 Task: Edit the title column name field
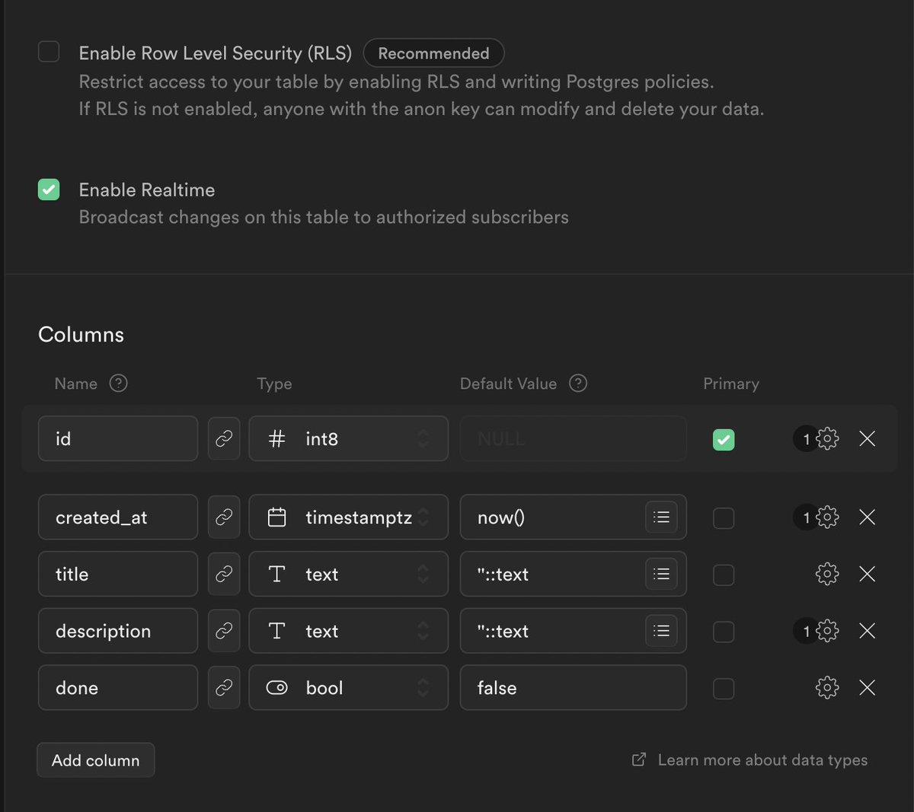pos(118,574)
